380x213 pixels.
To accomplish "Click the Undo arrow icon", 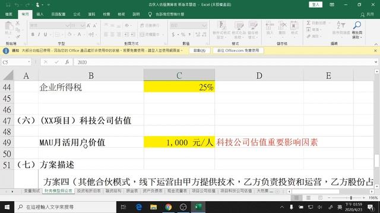I will point(17,5).
